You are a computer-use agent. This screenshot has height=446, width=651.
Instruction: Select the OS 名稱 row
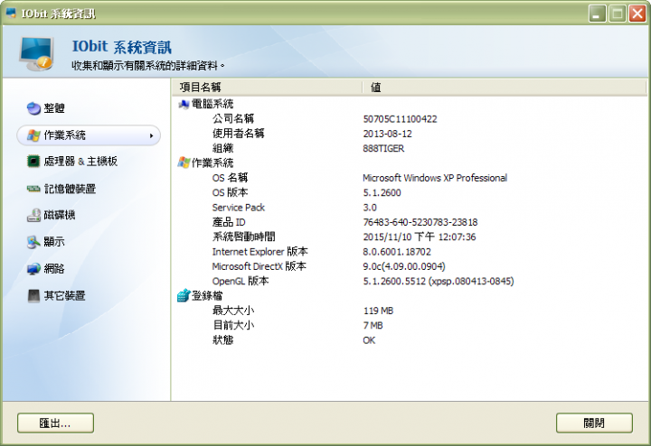pyautogui.click(x=410, y=178)
